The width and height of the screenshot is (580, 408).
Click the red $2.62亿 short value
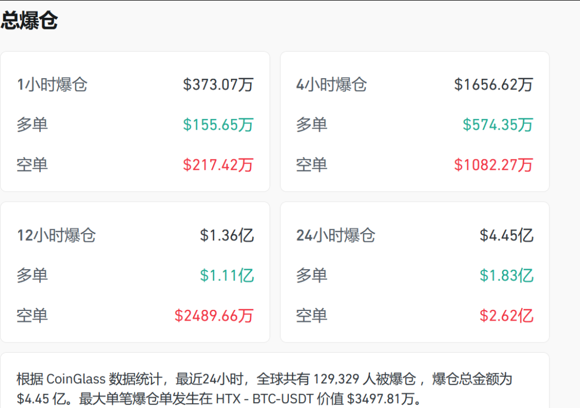(506, 315)
